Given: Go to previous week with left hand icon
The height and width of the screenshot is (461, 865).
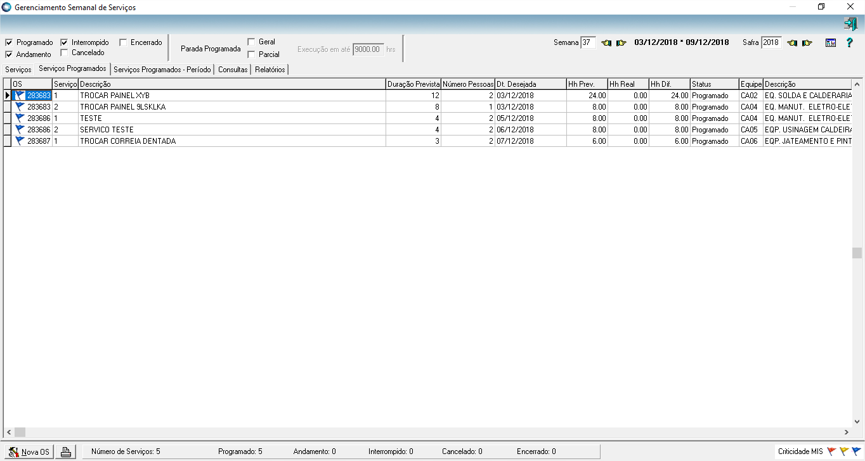Looking at the screenshot, I should tap(607, 43).
